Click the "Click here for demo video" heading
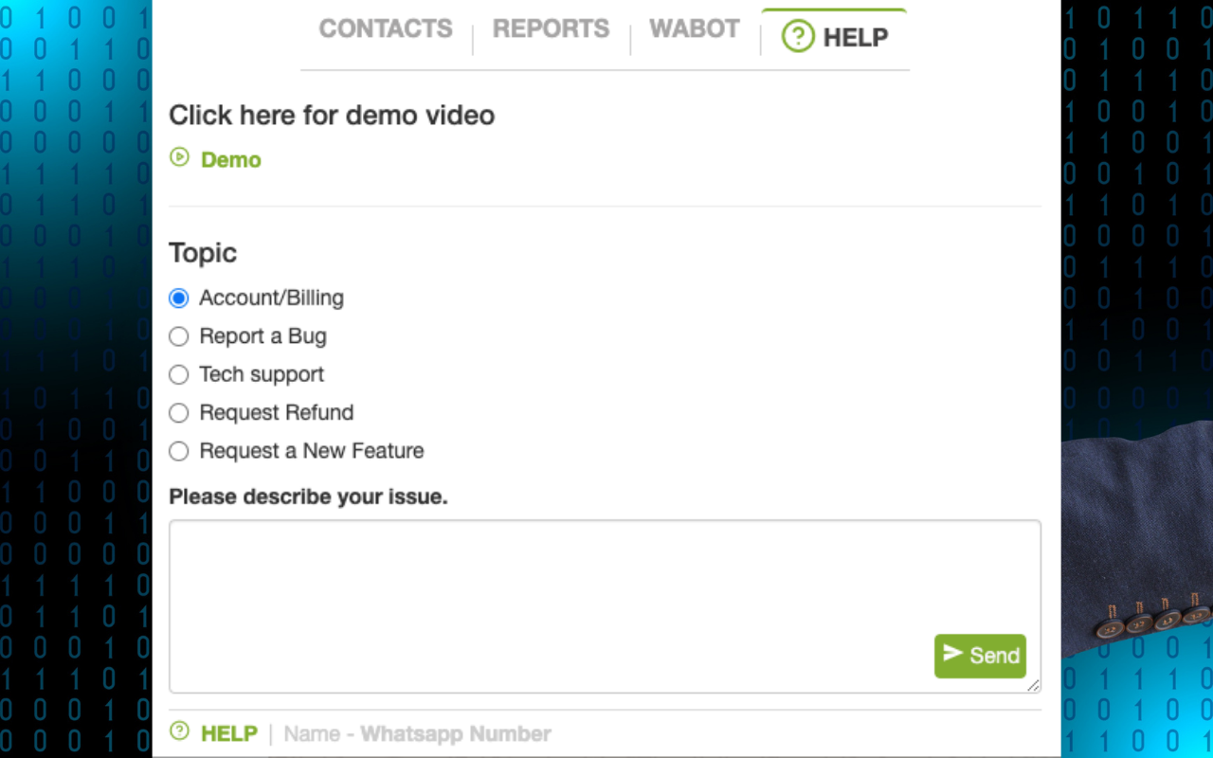 (332, 116)
